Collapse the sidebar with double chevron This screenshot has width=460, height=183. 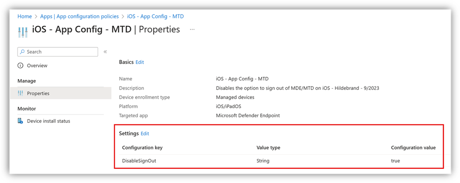[x=105, y=52]
